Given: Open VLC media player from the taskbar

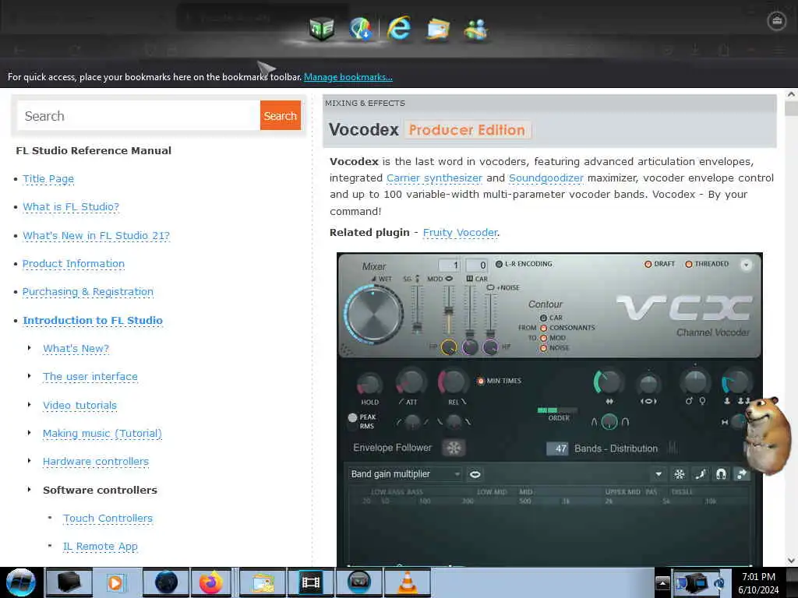Looking at the screenshot, I should click(407, 582).
